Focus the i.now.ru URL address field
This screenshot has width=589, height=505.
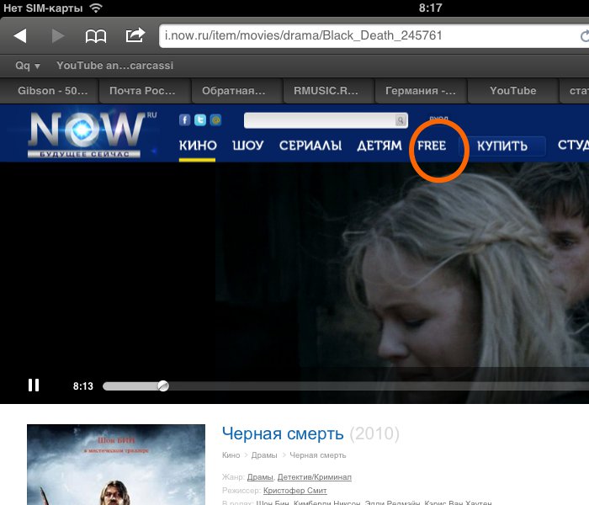[369, 35]
